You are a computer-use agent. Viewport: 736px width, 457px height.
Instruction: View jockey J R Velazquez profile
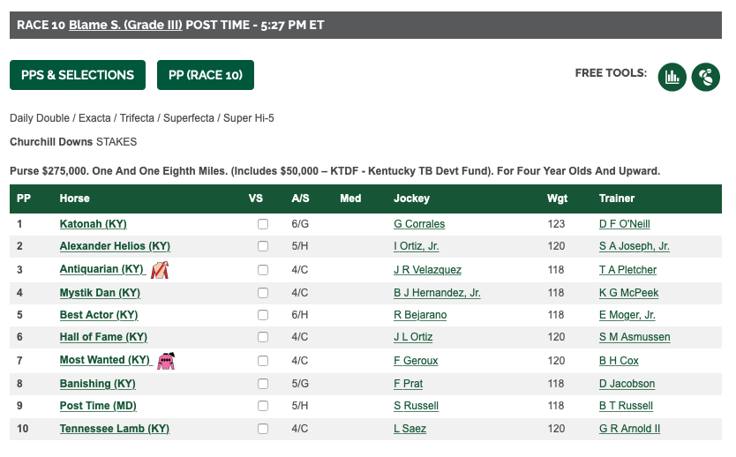tap(428, 270)
